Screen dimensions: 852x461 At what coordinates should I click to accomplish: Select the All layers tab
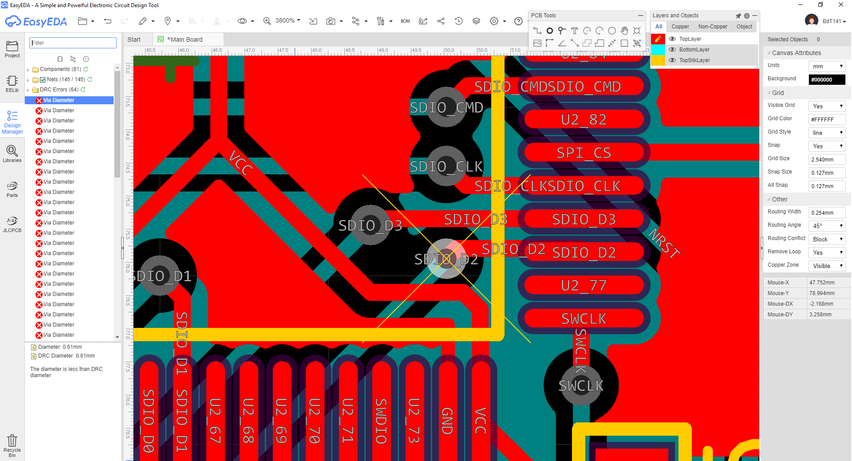(659, 27)
